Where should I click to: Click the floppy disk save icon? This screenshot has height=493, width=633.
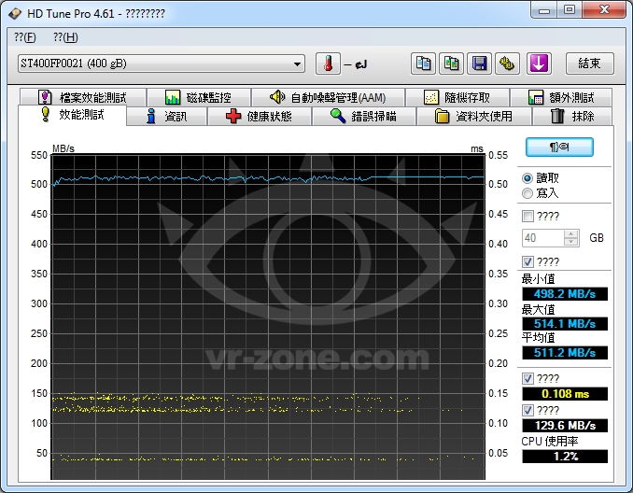478,63
